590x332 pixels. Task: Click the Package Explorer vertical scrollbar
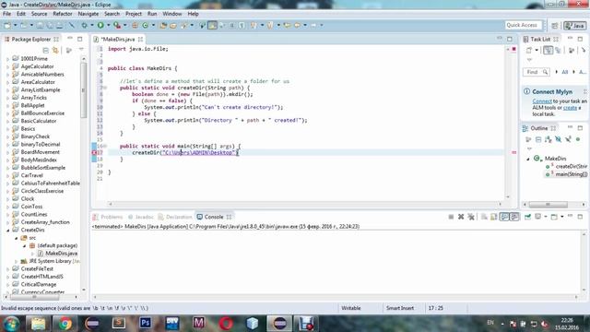pyautogui.click(x=84, y=173)
